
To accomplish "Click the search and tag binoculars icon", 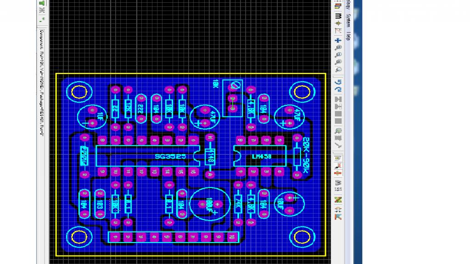I will [x=338, y=182].
